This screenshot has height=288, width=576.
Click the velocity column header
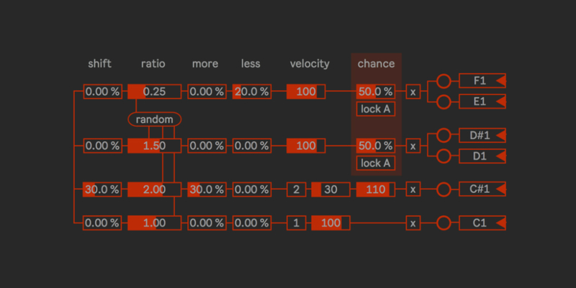pos(310,64)
